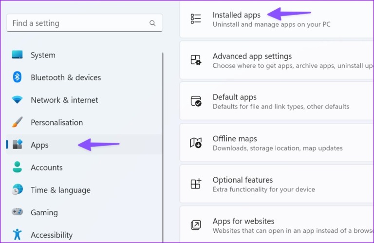Screen dimensions: 374x243
Task: Click the Network wifi icon
Action: point(18,100)
